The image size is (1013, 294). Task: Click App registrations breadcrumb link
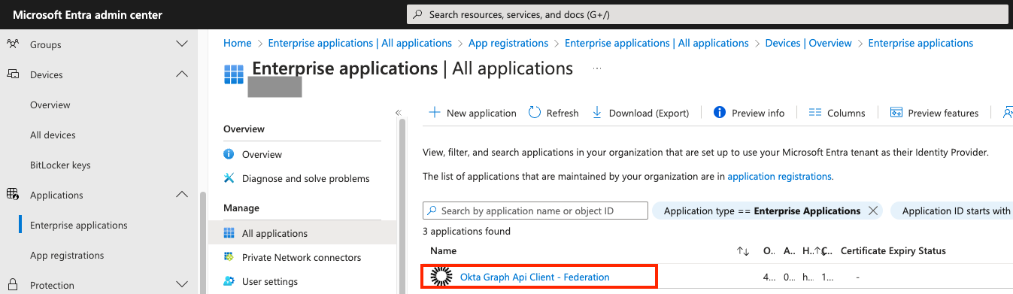click(508, 43)
